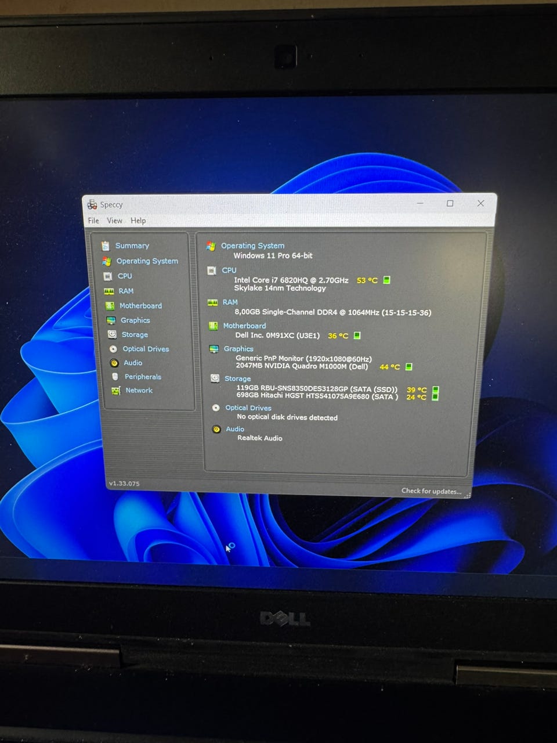Viewport: 557px width, 743px height.
Task: Click the Network card icon in sidebar
Action: 116,391
